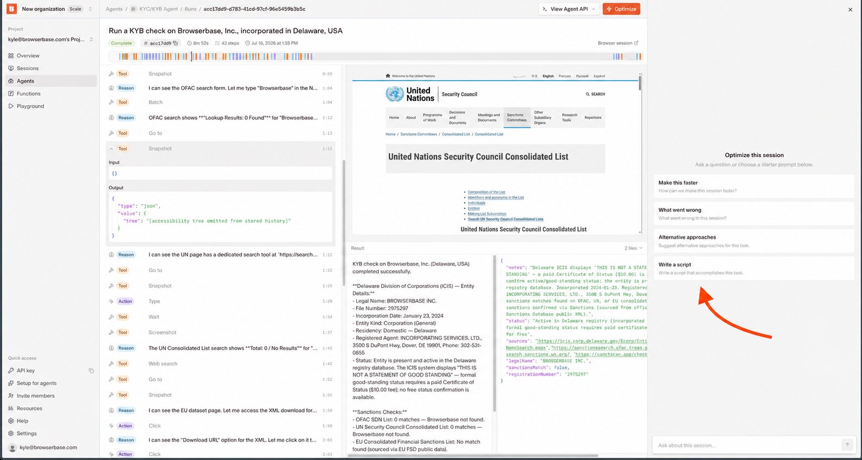This screenshot has width=862, height=460.
Task: Click the KYC/KYB Agent breadcrumb icon
Action: coord(133,9)
